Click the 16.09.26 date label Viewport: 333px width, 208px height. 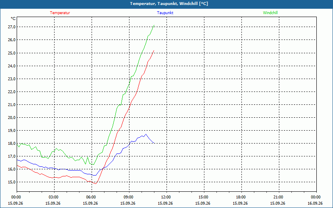[x=315, y=203]
